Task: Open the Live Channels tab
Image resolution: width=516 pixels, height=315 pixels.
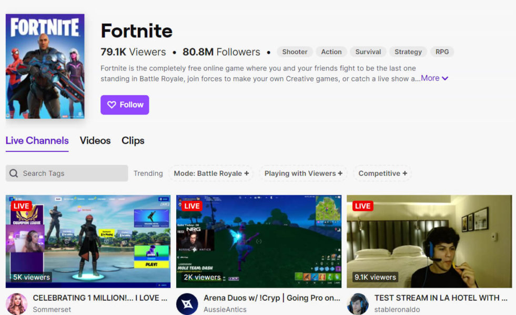Action: tap(37, 141)
